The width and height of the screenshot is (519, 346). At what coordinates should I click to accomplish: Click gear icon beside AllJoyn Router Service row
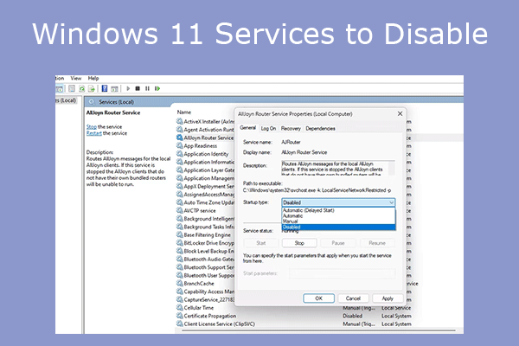click(x=180, y=138)
